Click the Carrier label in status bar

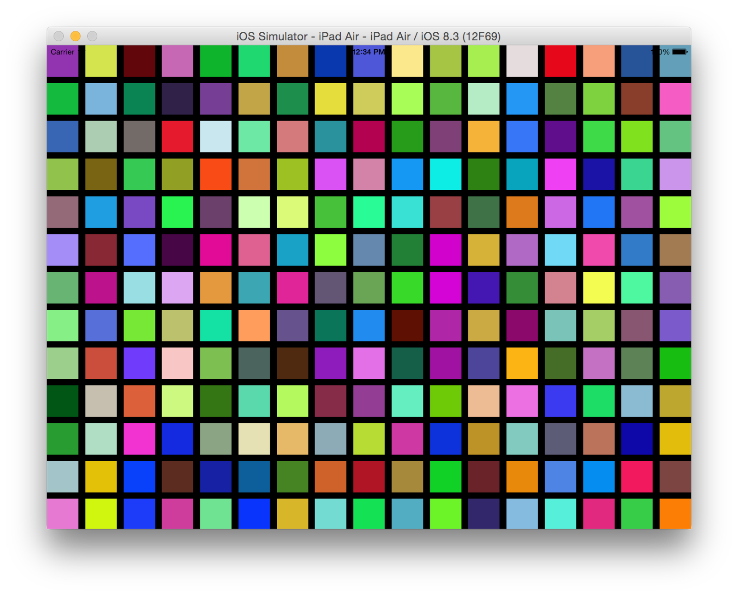coord(62,52)
